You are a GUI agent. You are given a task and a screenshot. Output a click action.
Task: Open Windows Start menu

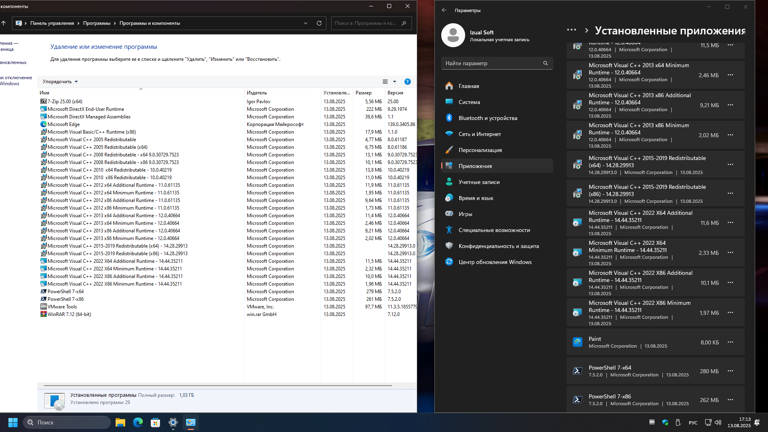[13, 422]
